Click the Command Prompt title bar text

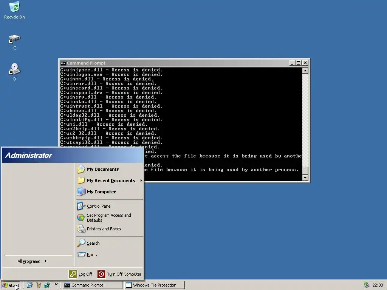(86, 63)
